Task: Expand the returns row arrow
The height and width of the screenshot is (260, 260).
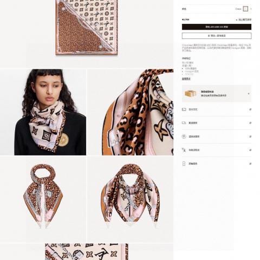Action: pyautogui.click(x=250, y=136)
